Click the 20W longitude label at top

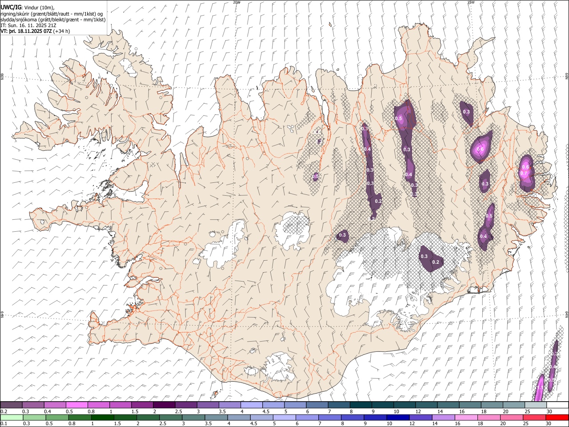pyautogui.click(x=236, y=2)
